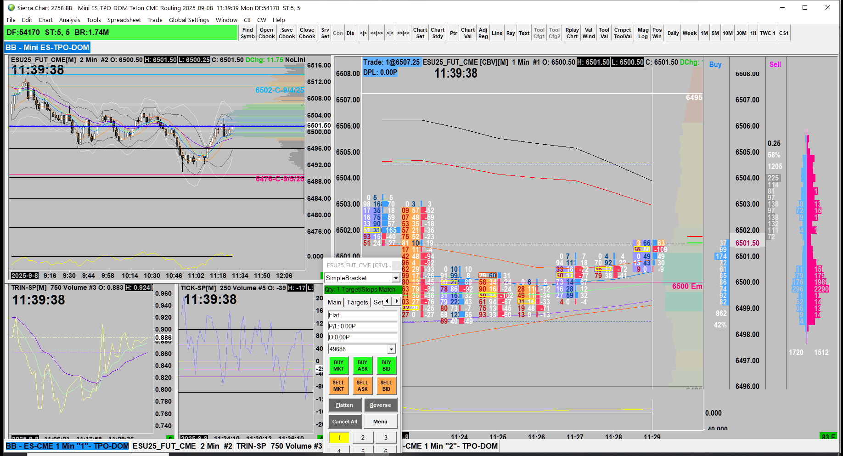The image size is (843, 456).
Task: Open the Pos Win positions window
Action: coord(657,33)
